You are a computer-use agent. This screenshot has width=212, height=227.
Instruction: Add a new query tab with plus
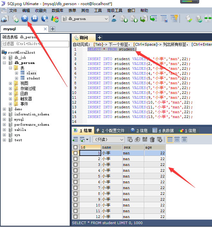[100, 38]
